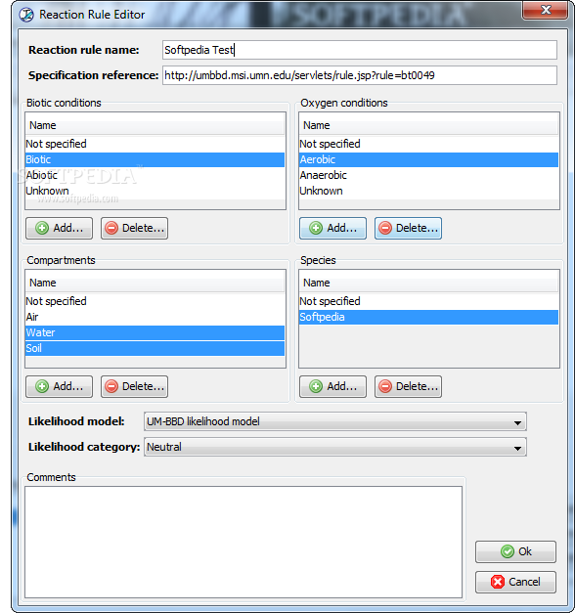Select 'Not specified' in Species list
The height and width of the screenshot is (613, 575).
(428, 301)
